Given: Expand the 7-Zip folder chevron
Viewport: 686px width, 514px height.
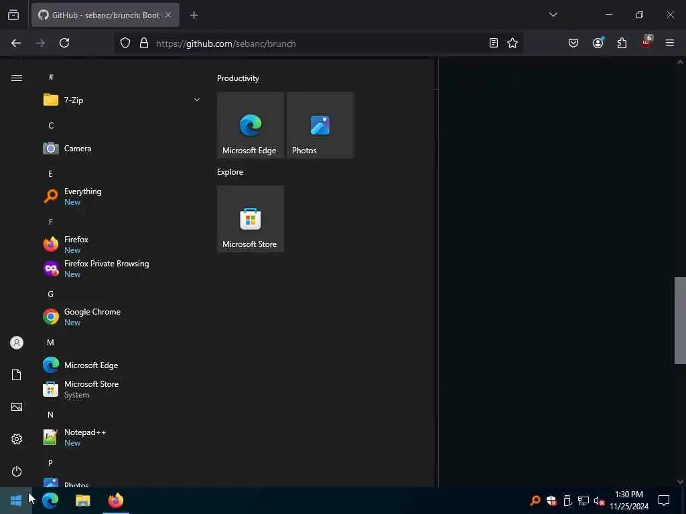Looking at the screenshot, I should [197, 100].
